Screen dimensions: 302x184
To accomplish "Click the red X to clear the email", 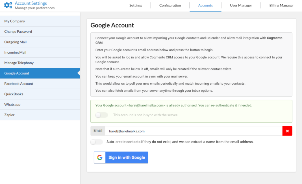I will [x=287, y=131].
